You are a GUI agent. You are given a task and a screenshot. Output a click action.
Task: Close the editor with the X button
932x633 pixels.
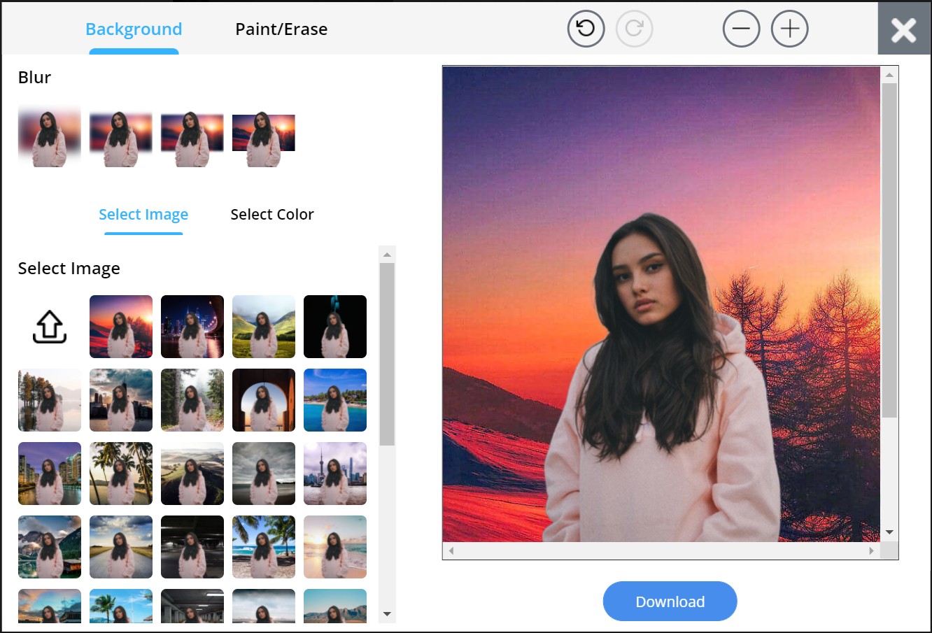point(904,30)
